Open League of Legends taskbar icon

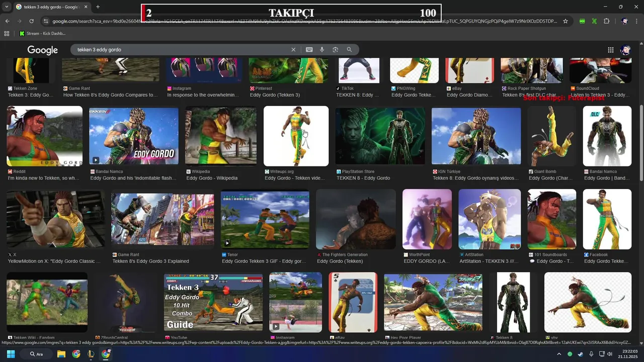coord(91,354)
